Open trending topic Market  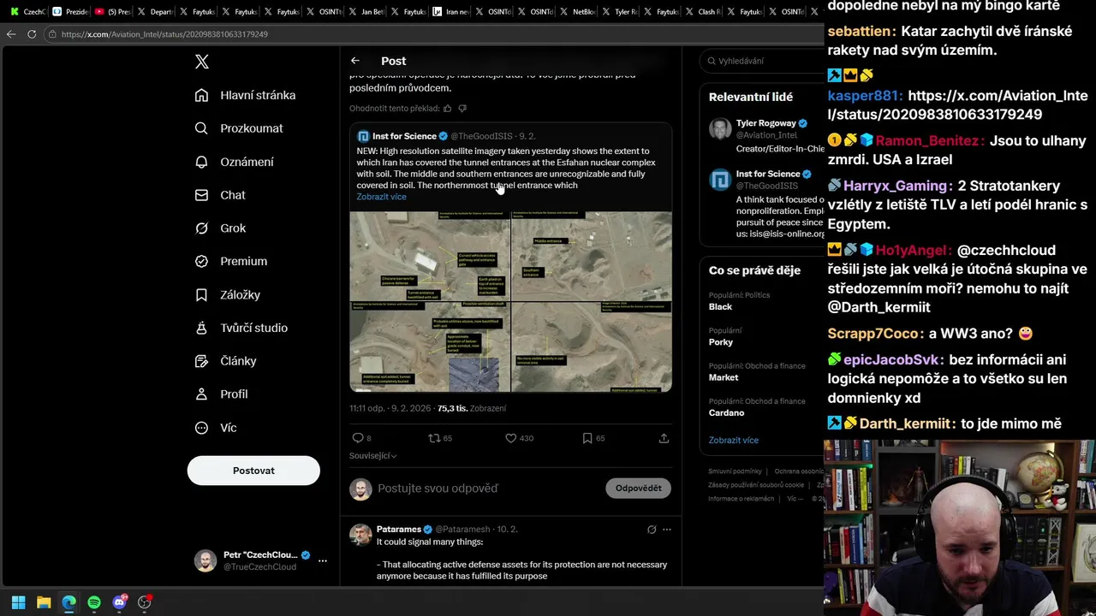click(724, 377)
